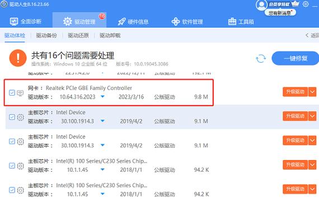The image size is (319, 202).
Task: Switch to 驱动卸载 sub-tab
Action: (x=110, y=35)
